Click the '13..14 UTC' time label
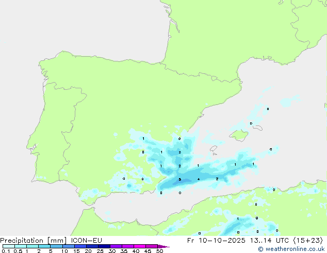This screenshot has width=327, height=253. pyautogui.click(x=269, y=241)
